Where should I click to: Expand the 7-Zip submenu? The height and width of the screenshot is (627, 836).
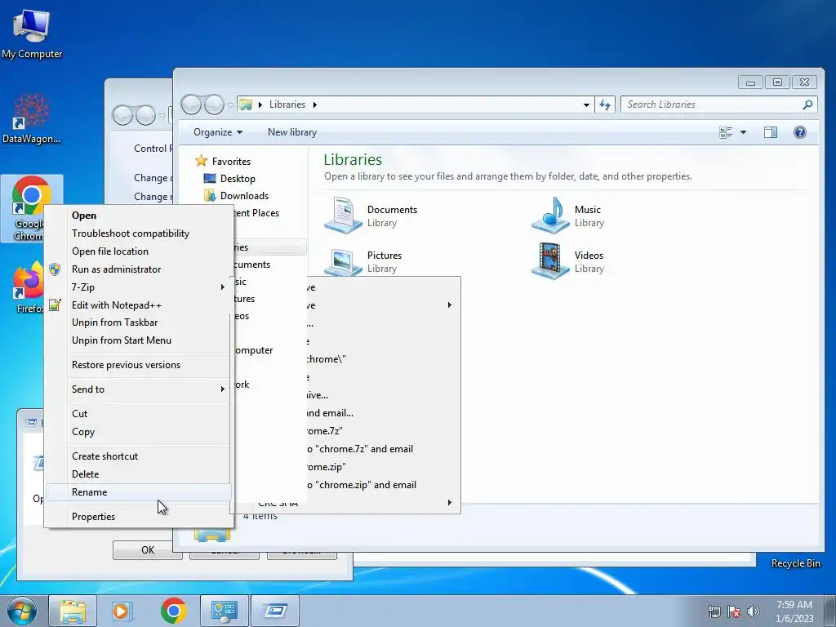click(x=139, y=287)
